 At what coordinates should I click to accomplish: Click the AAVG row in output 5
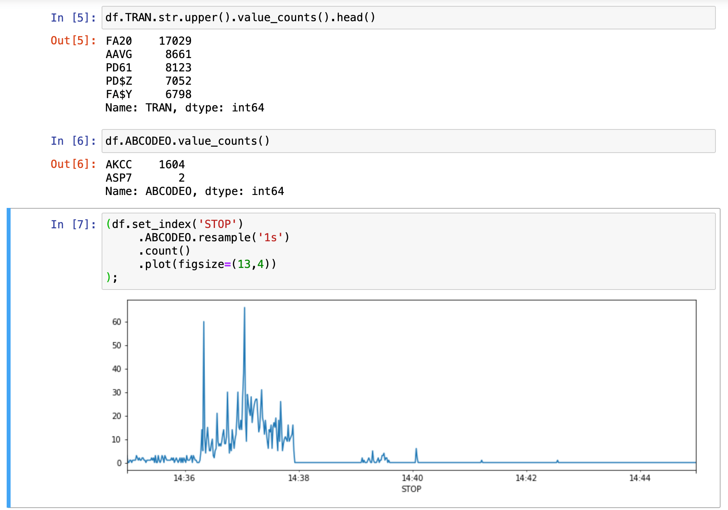click(149, 54)
